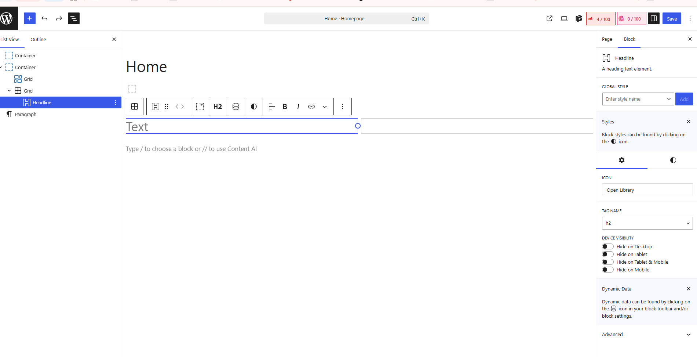Click the block inserter plus button
Viewport: 697px width, 357px height.
pyautogui.click(x=30, y=18)
